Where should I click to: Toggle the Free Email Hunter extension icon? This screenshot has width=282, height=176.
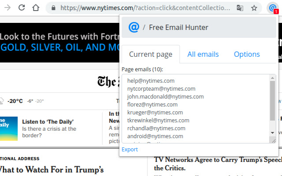tap(272, 8)
